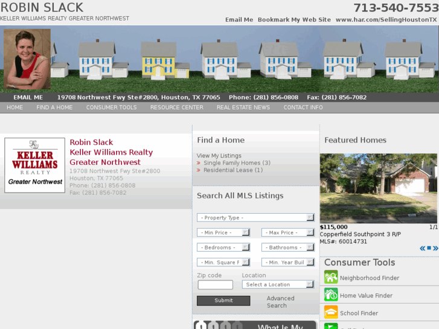Click Neighborhood Finder text link
The image size is (439, 329).
[370, 278]
